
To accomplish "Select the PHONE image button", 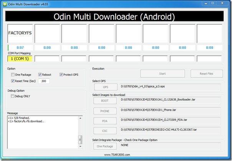I will click(105, 111).
